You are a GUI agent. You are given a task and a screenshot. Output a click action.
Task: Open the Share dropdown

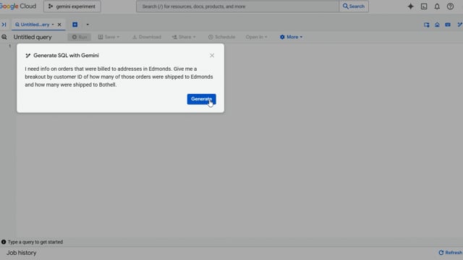tap(184, 37)
